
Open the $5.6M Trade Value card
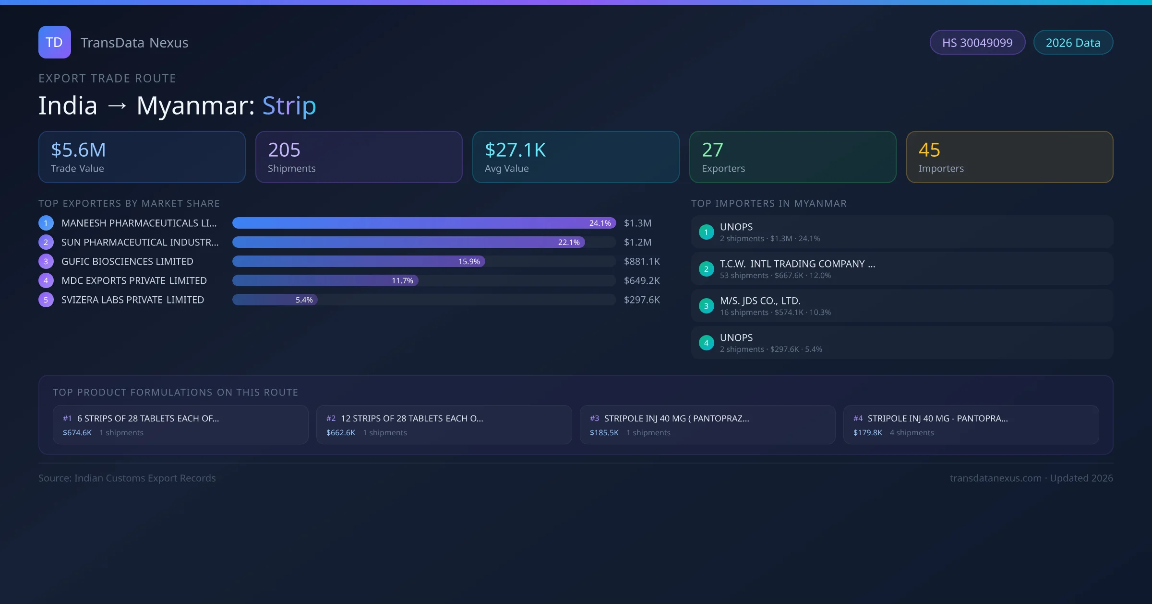142,157
